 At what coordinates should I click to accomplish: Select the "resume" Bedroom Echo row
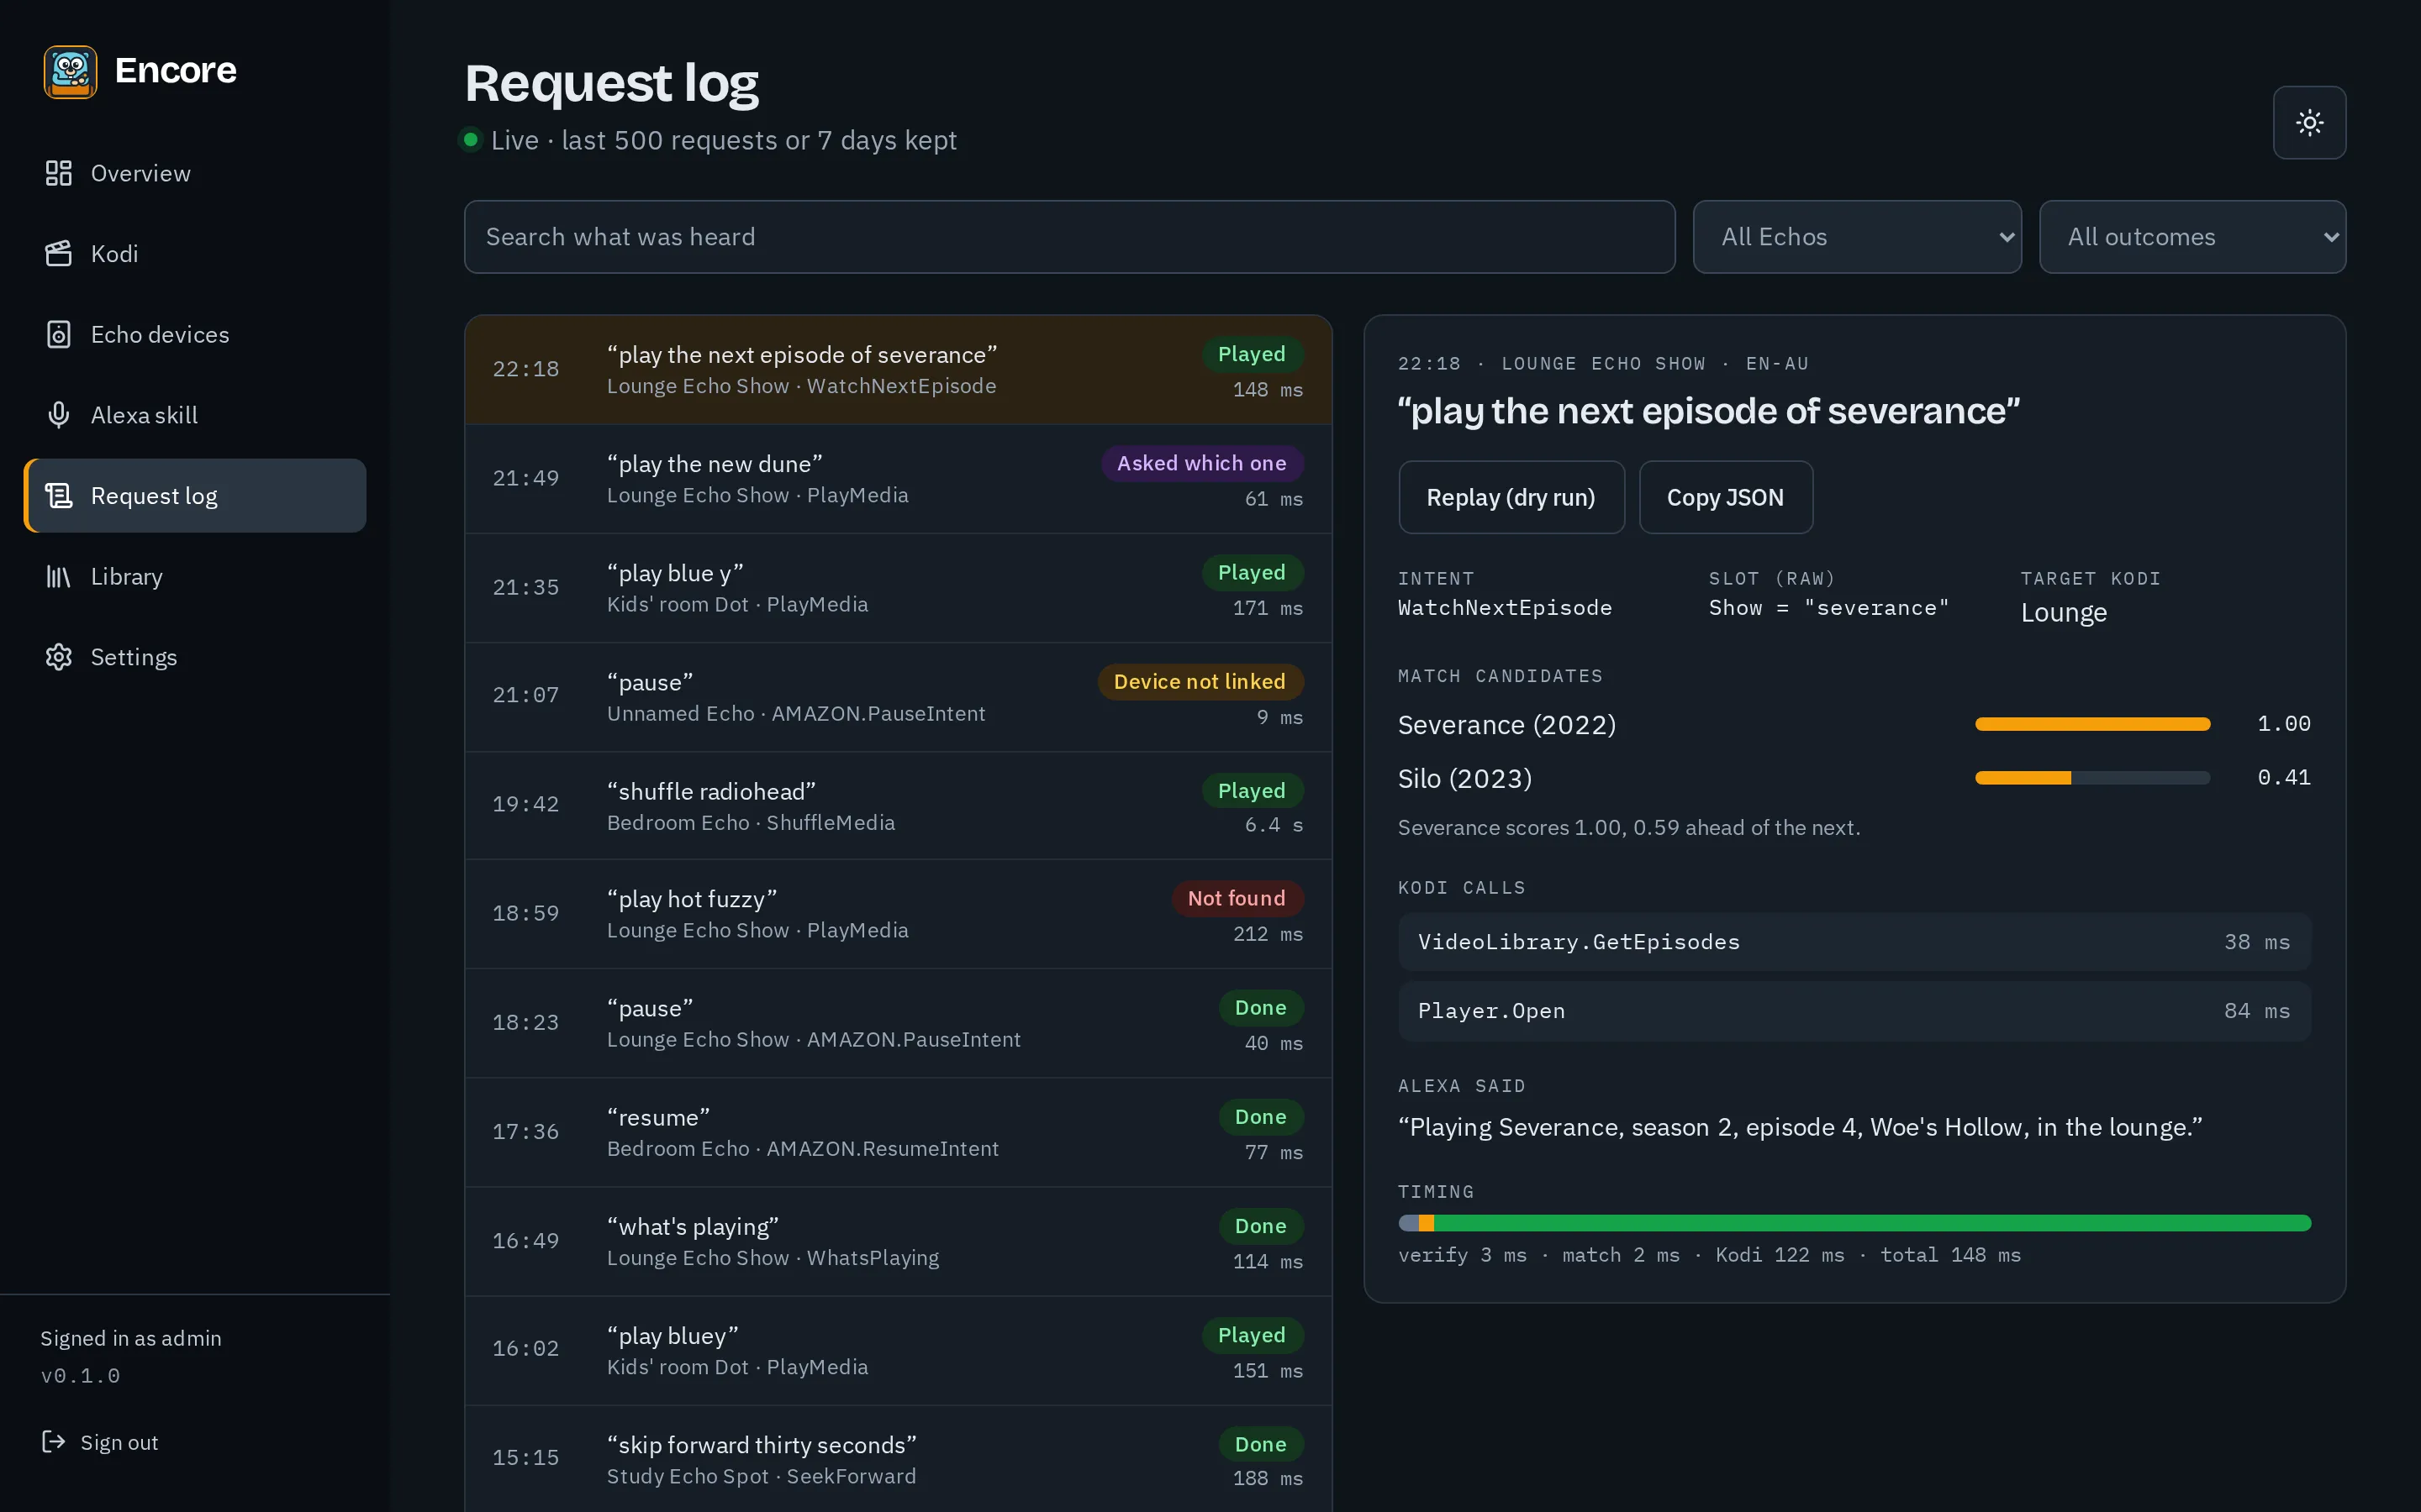click(899, 1132)
